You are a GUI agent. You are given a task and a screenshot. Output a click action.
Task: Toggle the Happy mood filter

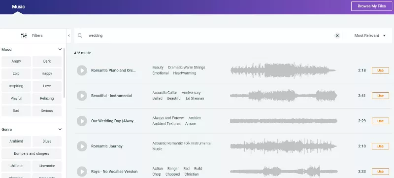pos(47,73)
